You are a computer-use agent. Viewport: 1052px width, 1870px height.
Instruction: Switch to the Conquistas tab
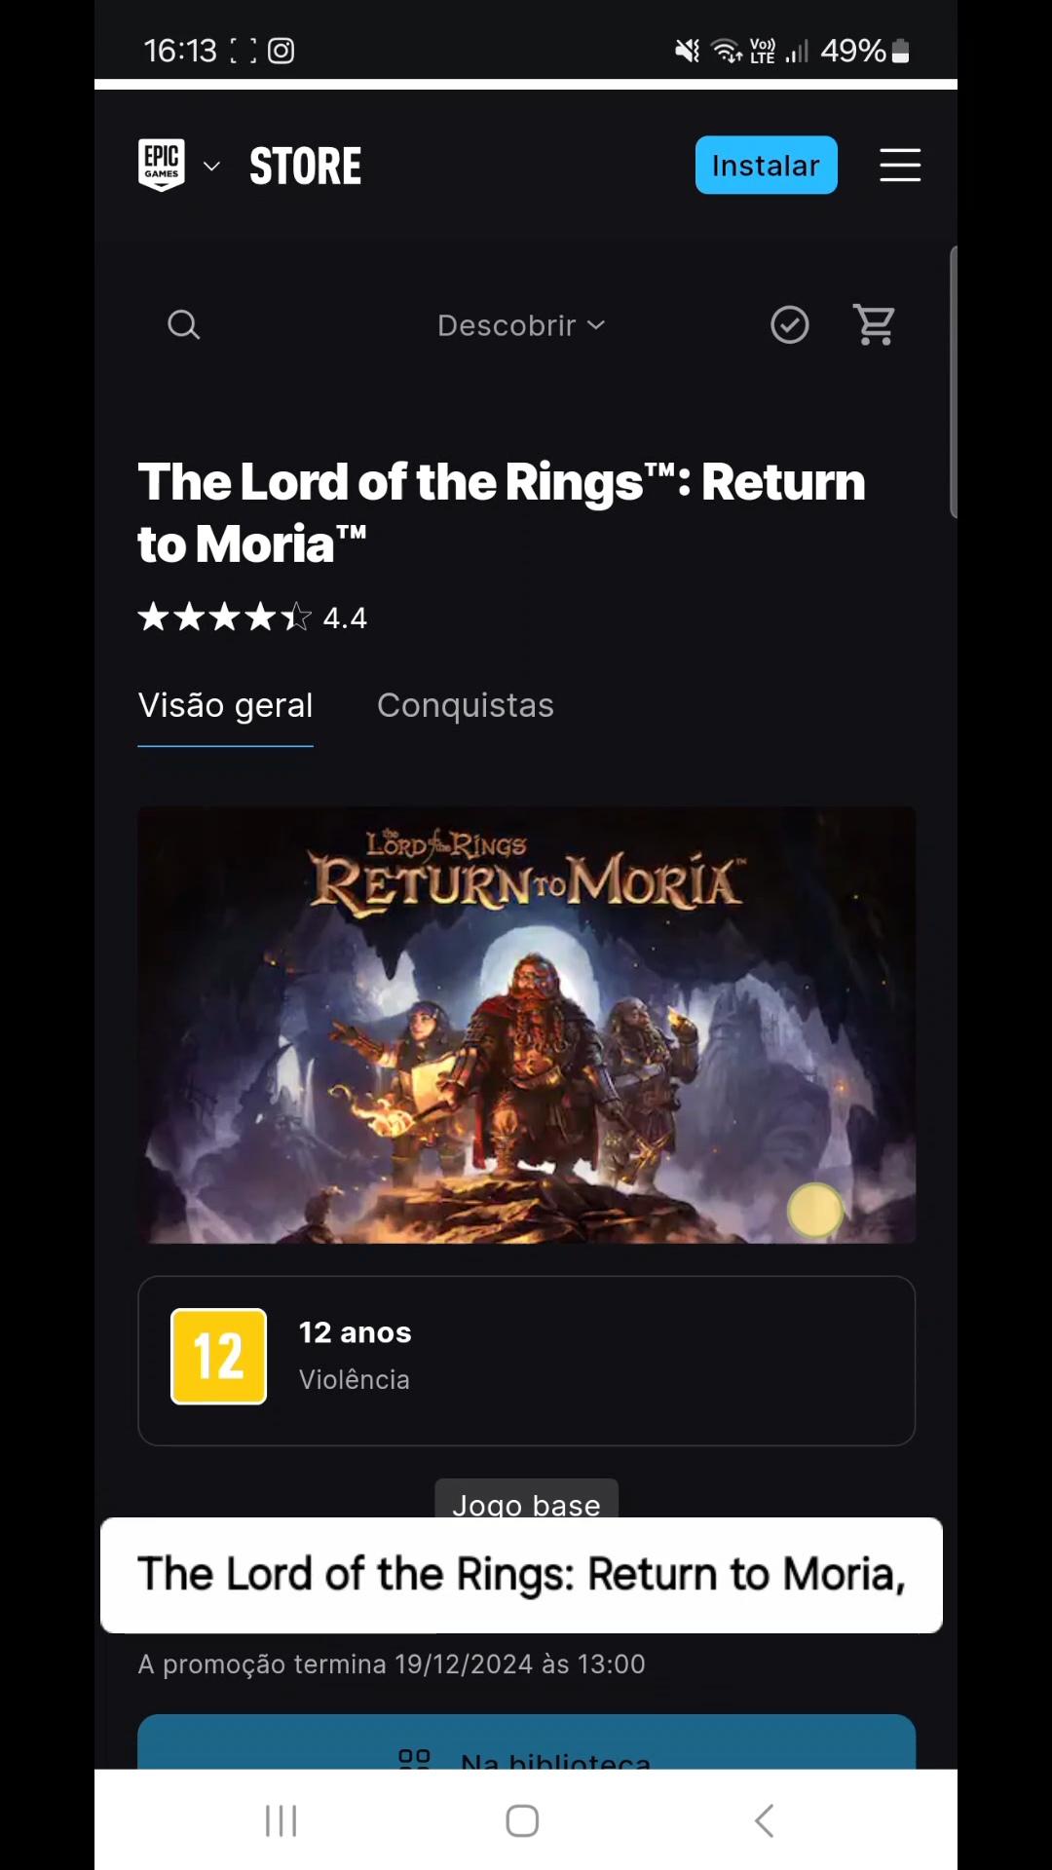tap(466, 705)
